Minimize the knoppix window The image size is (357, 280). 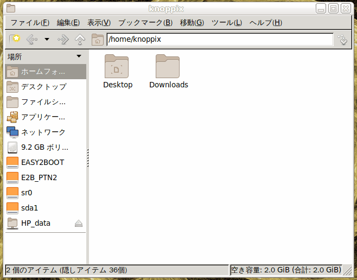click(321, 9)
